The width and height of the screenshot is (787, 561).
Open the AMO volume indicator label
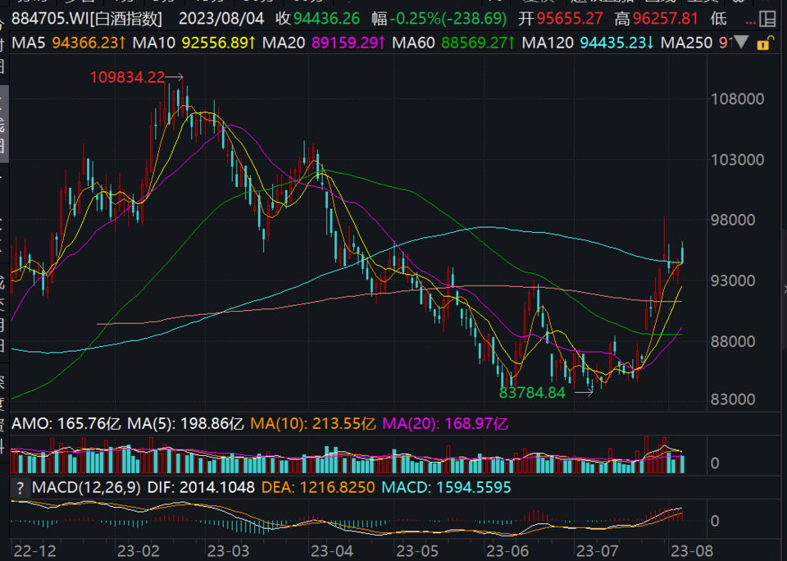tap(30, 424)
